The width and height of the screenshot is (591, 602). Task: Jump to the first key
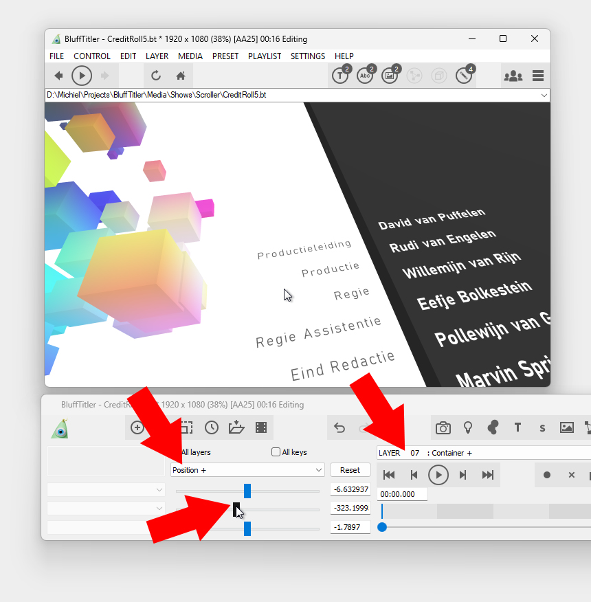(389, 475)
